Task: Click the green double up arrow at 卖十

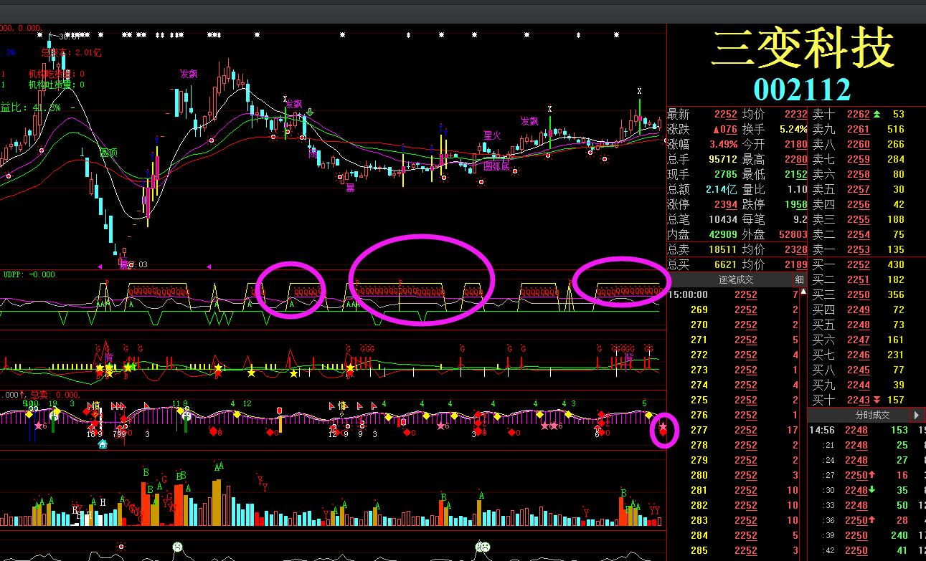Action: pos(877,114)
